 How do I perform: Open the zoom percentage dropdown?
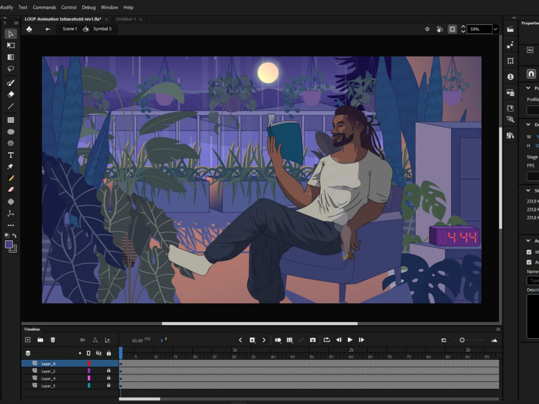pyautogui.click(x=495, y=29)
